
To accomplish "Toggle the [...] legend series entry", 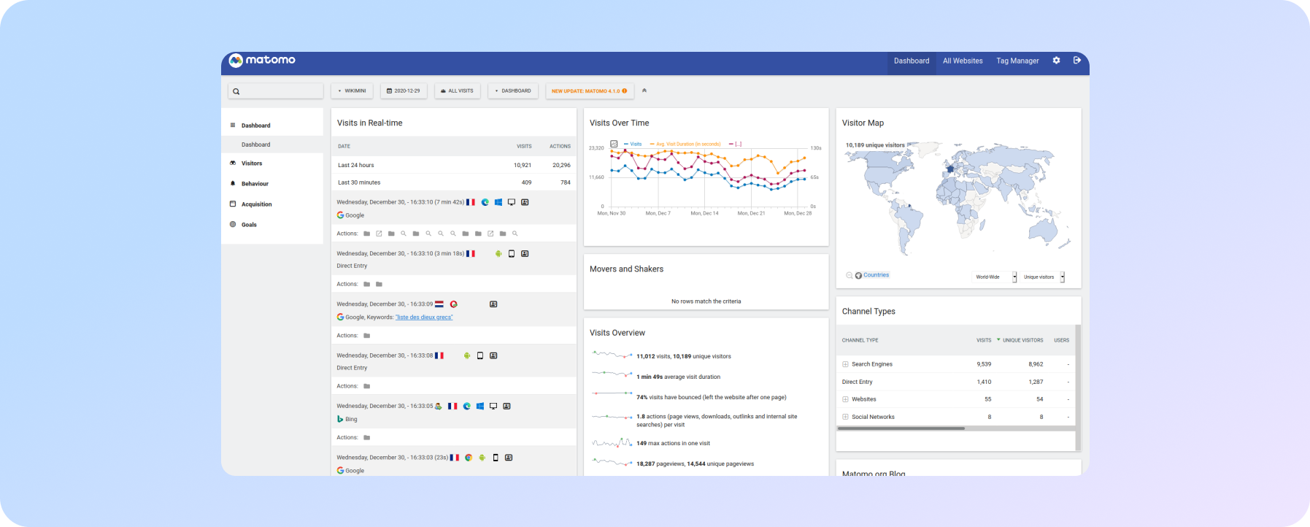I will point(736,144).
